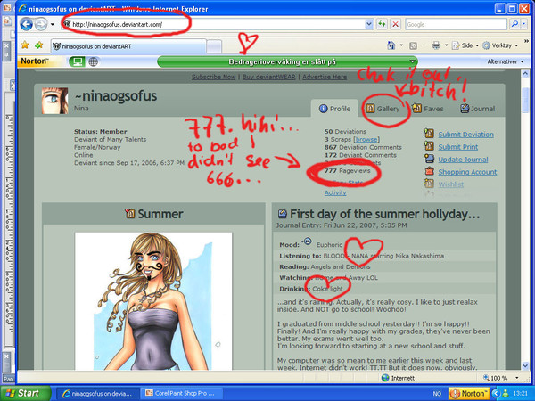The height and width of the screenshot is (401, 535).
Task: Open the Summer artwork thumbnail
Action: [153, 301]
